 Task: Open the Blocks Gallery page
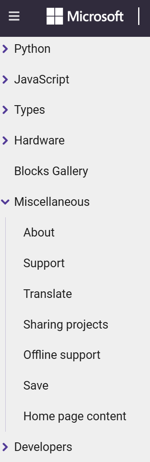[51, 171]
